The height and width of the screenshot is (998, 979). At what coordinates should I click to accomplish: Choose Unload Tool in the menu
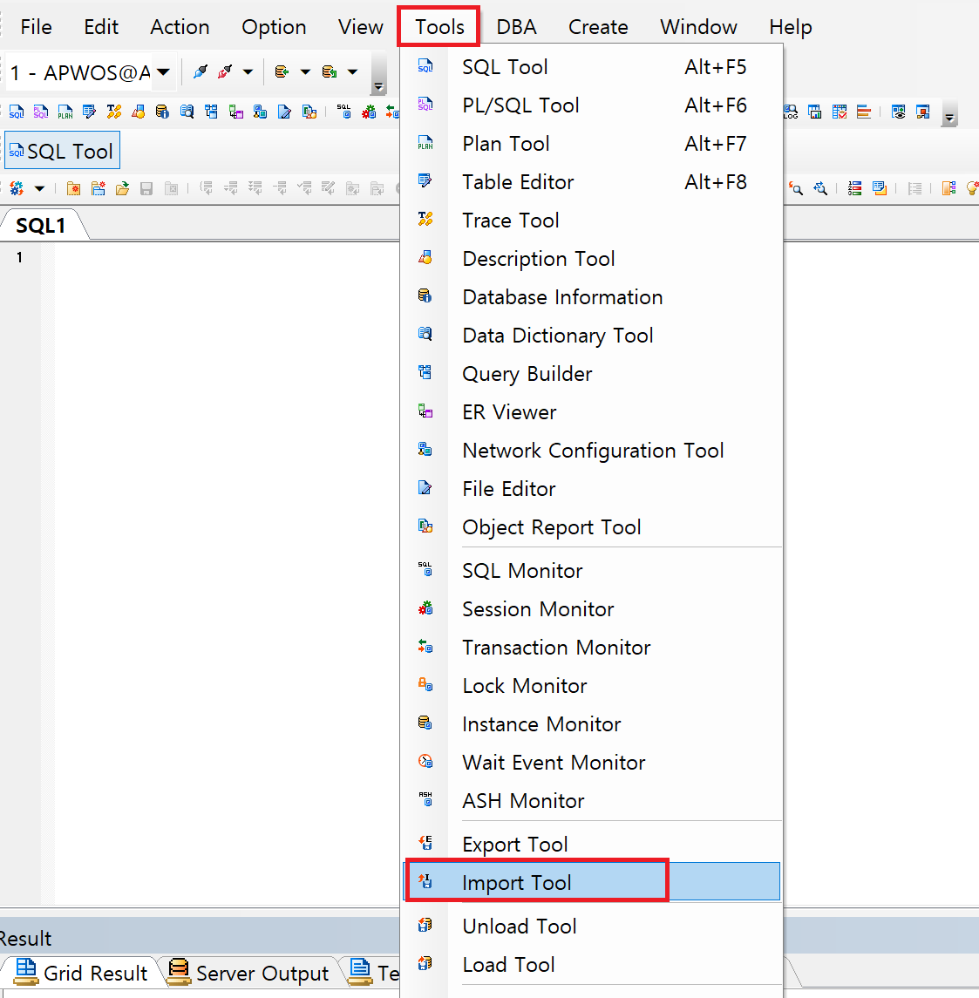pyautogui.click(x=592, y=926)
